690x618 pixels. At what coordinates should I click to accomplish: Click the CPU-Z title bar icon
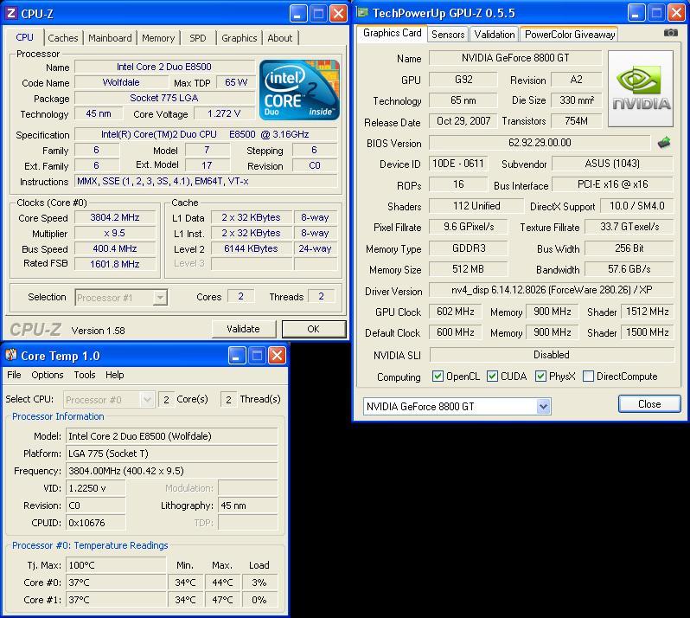pyautogui.click(x=10, y=14)
